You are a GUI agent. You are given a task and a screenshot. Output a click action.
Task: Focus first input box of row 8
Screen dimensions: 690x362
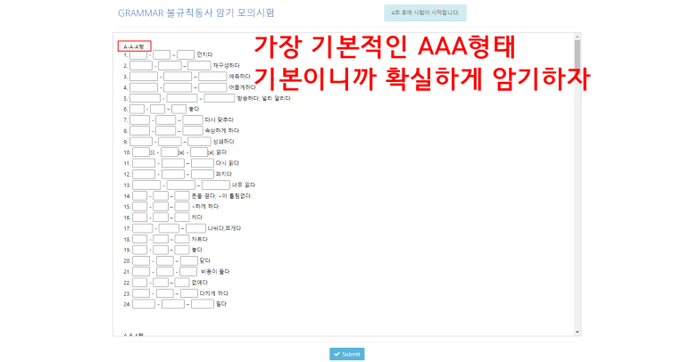pos(139,130)
